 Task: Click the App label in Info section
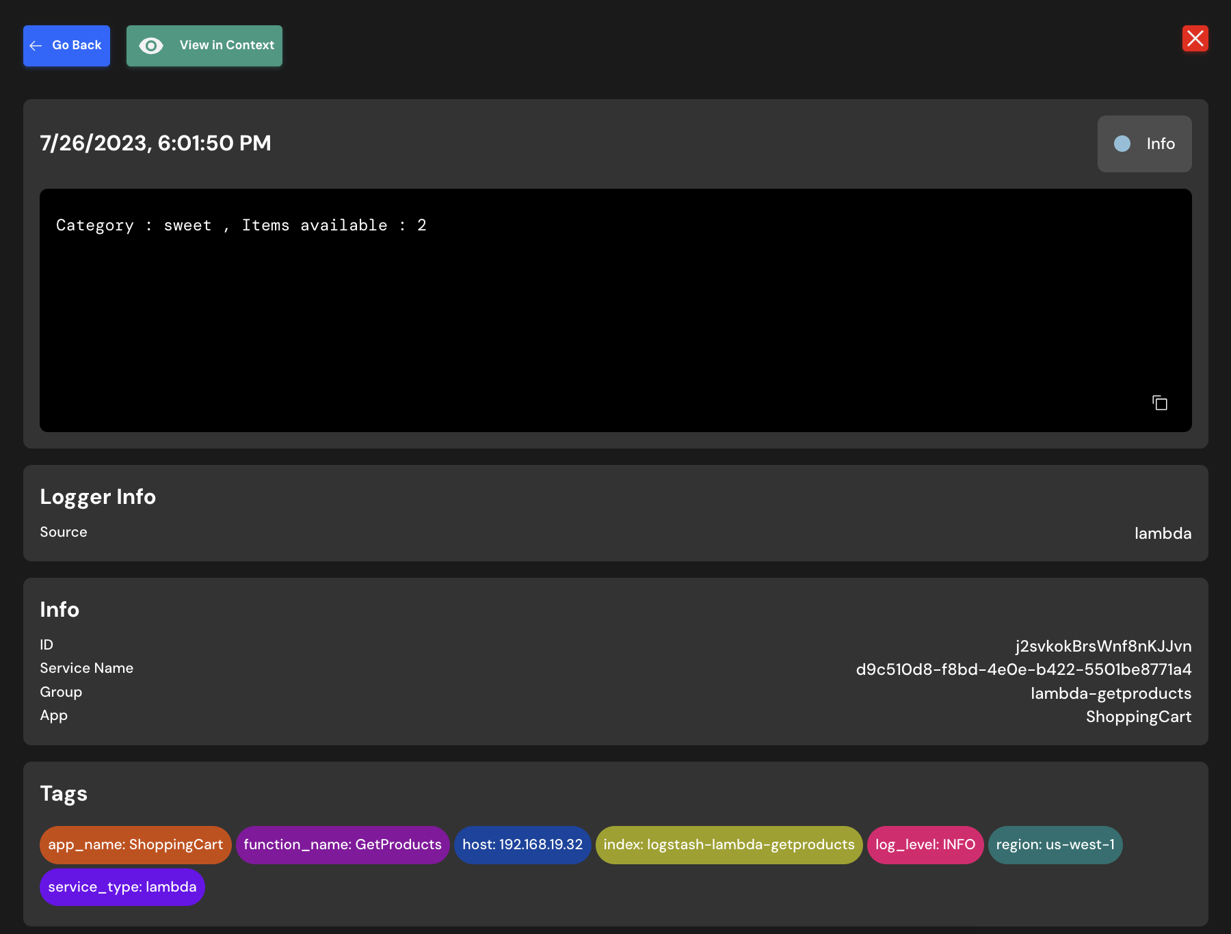pos(53,715)
